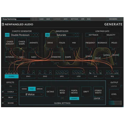Open the Saturate wavefolder dropdown
125x125 pixels.
(x=63, y=35)
